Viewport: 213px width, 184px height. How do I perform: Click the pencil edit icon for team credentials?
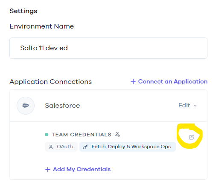point(191,137)
